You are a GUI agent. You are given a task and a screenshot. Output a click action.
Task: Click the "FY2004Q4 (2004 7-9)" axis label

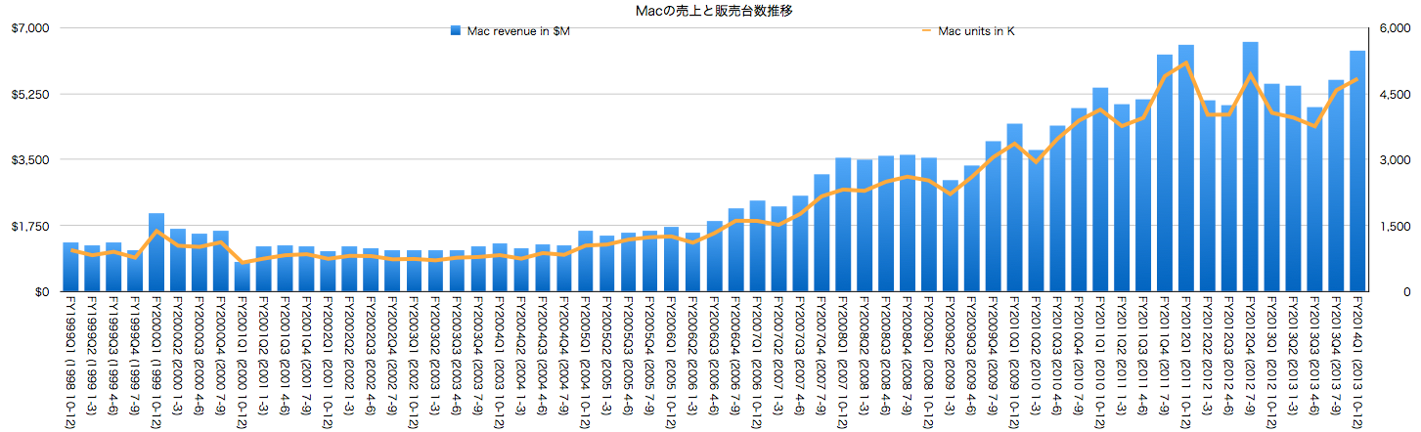point(564,354)
